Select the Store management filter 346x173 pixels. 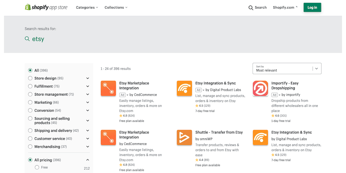pos(30,94)
